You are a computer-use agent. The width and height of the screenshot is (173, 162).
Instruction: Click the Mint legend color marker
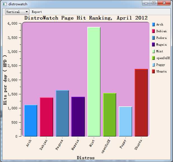click(x=153, y=51)
